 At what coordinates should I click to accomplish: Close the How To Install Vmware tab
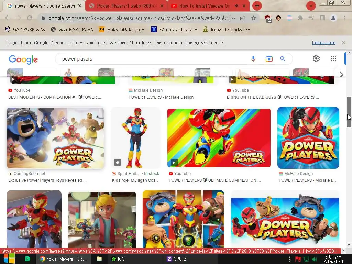244,6
